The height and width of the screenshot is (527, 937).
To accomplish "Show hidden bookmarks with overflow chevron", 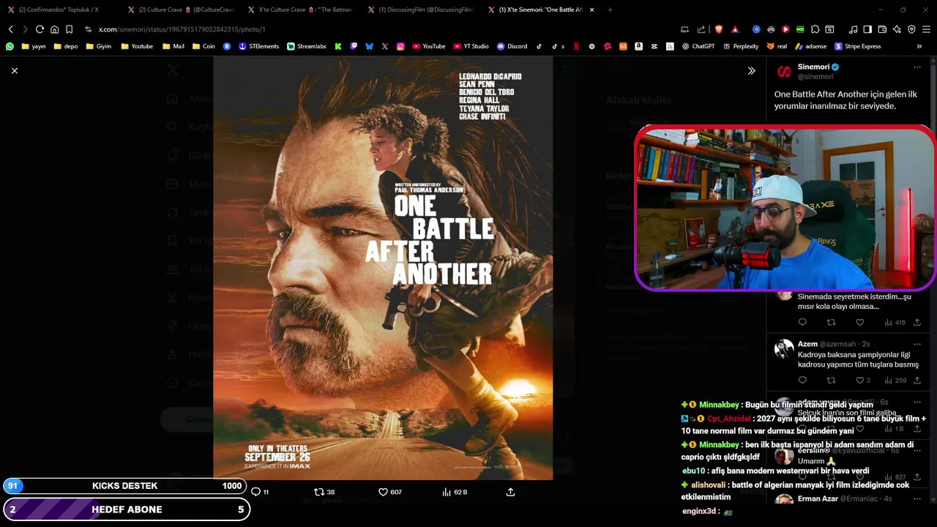I will click(919, 46).
